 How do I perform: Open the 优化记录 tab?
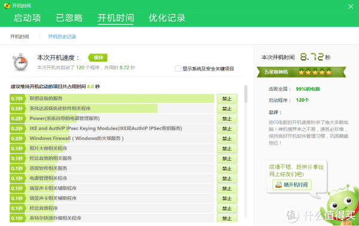tap(167, 18)
